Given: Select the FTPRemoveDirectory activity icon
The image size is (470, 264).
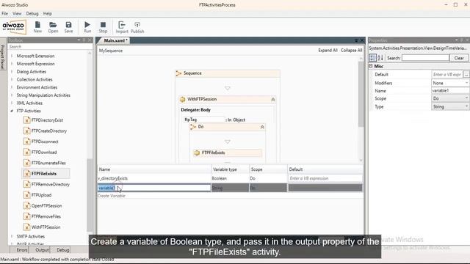Looking at the screenshot, I should pyautogui.click(x=26, y=184).
